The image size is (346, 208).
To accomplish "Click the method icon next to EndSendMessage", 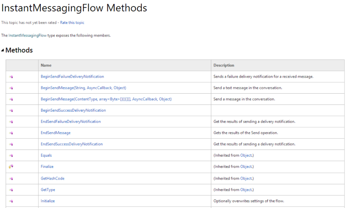I will coord(11,133).
